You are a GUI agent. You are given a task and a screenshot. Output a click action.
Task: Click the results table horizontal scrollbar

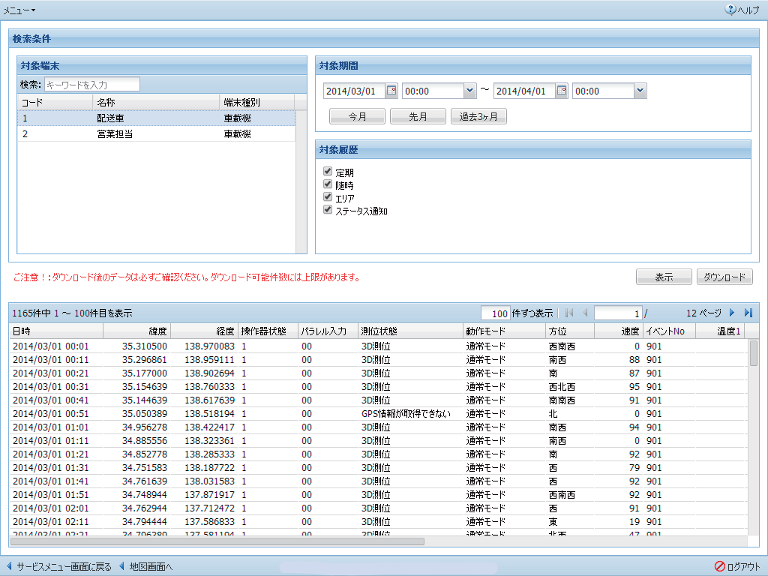[x=217, y=541]
